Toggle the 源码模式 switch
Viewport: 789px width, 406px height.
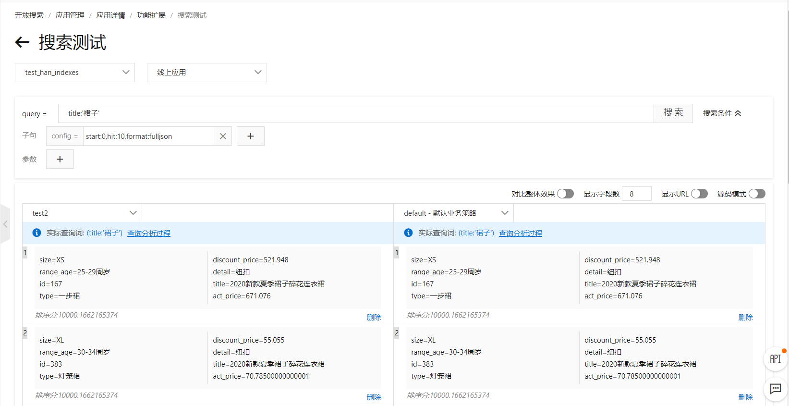[x=757, y=194]
